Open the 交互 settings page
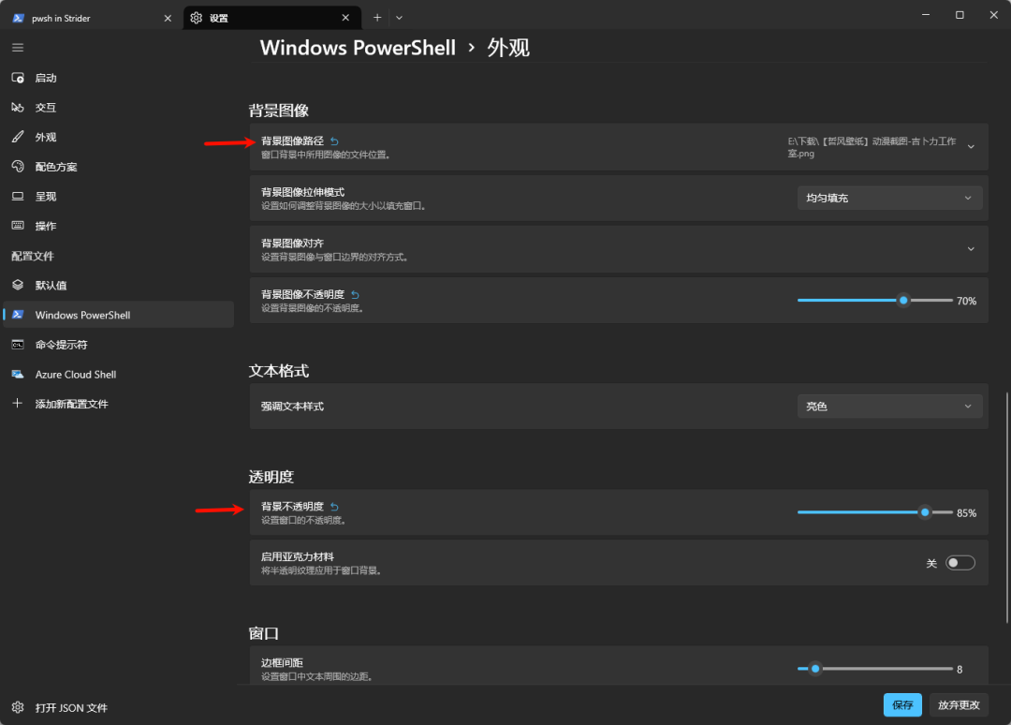1011x725 pixels. point(119,108)
